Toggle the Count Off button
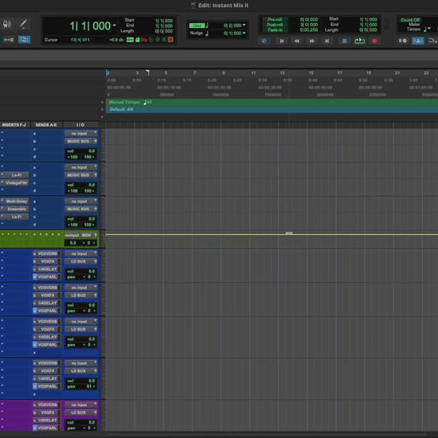This screenshot has width=438, height=438. tap(410, 20)
